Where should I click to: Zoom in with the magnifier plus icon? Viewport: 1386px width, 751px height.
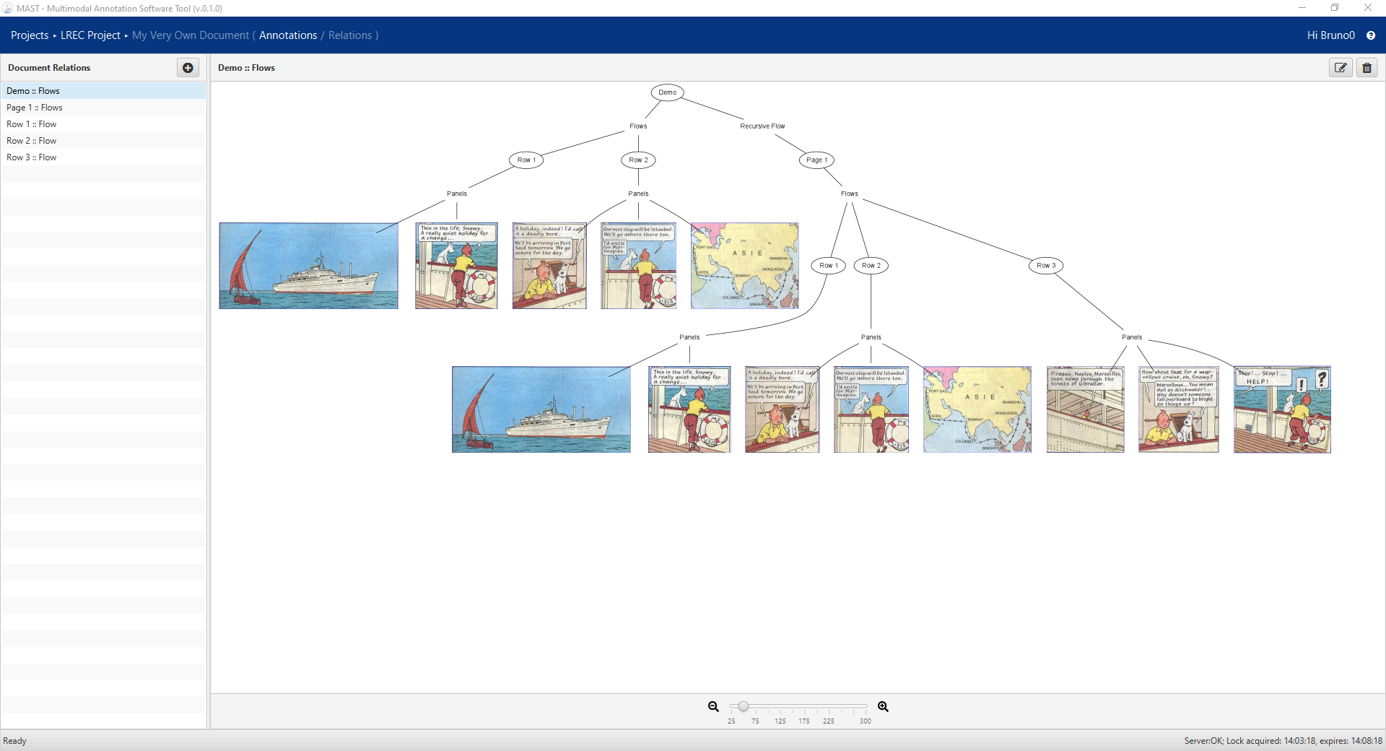(x=883, y=707)
